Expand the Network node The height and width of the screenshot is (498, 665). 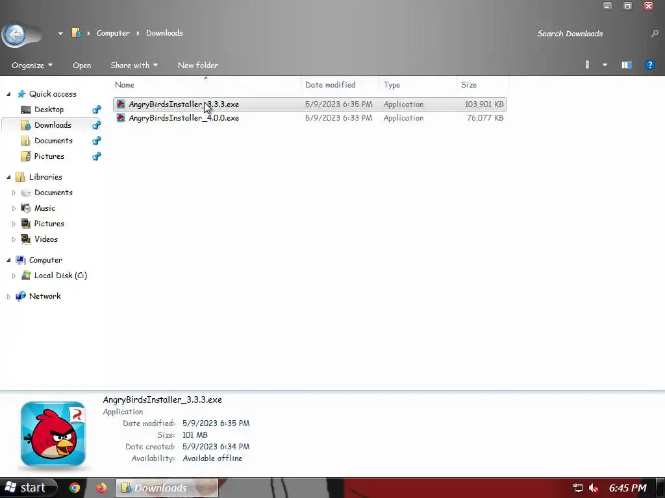click(x=8, y=296)
